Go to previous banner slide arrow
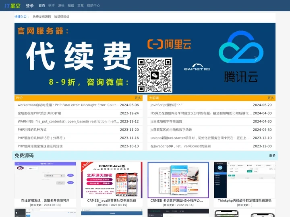 tap(34, 59)
